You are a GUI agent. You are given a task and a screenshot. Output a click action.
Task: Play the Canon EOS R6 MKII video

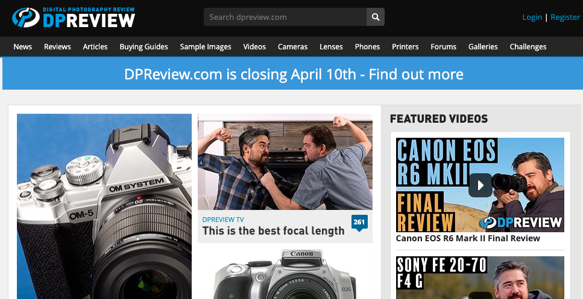pos(480,185)
